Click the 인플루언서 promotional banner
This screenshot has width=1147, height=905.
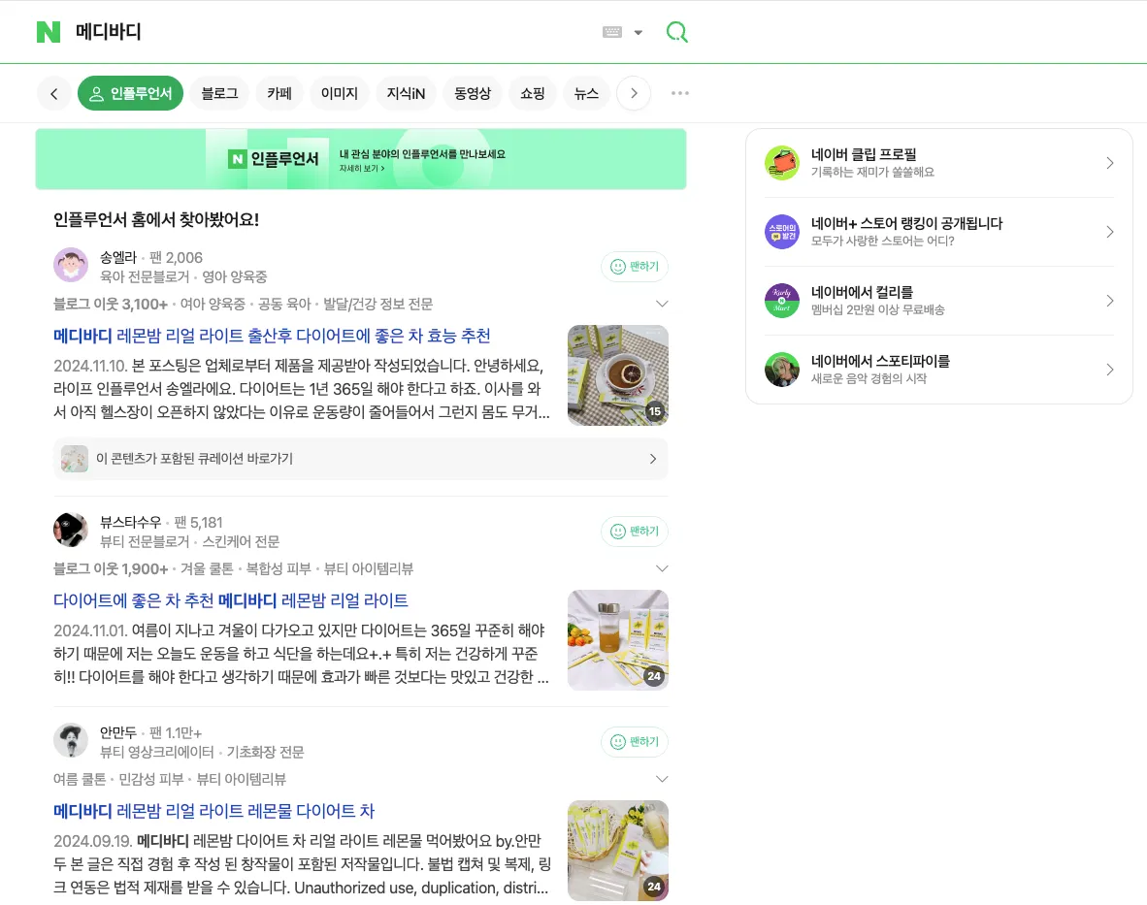coord(361,159)
